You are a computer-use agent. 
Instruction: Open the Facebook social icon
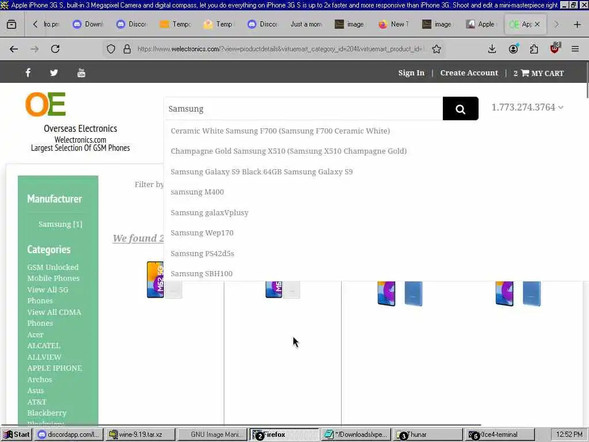tap(28, 73)
